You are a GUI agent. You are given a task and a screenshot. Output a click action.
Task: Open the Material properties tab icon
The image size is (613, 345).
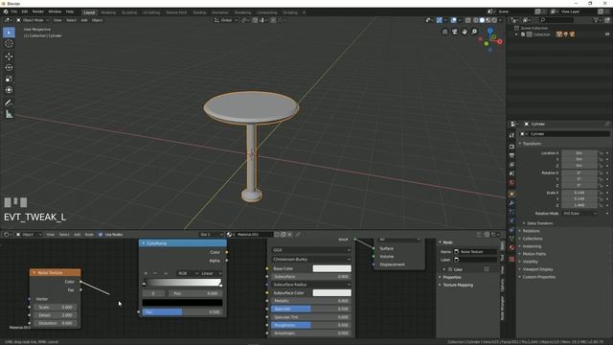click(x=511, y=247)
